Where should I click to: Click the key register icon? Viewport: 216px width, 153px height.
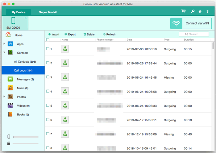pyautogui.click(x=193, y=11)
